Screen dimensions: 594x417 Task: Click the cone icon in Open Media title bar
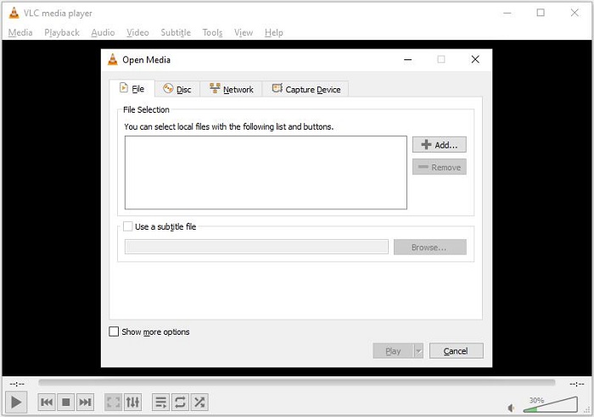pos(113,59)
